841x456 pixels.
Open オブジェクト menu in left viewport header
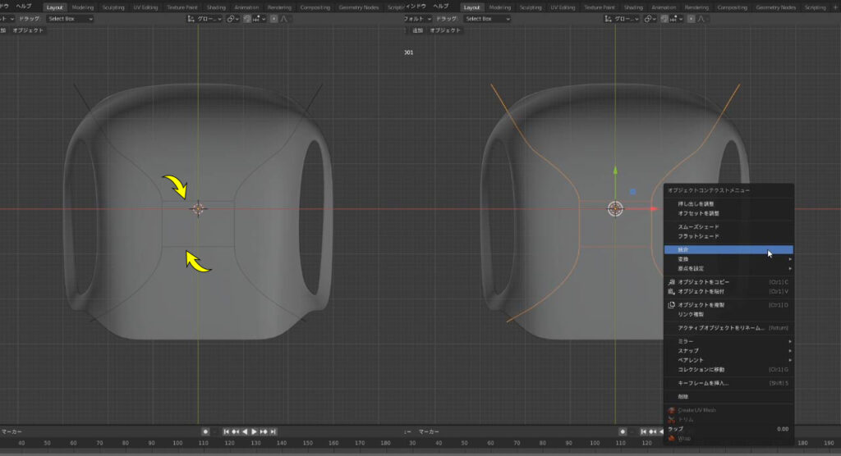point(28,30)
